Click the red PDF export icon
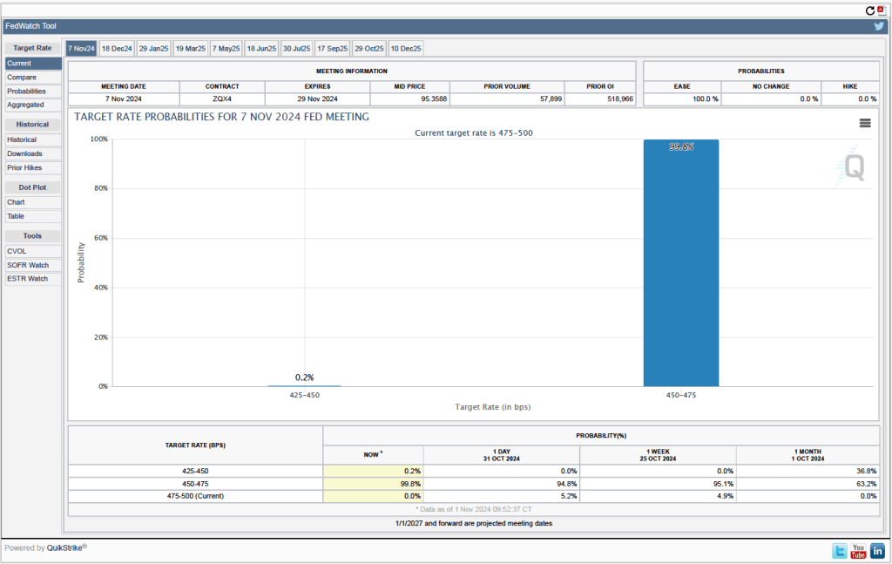 [881, 10]
